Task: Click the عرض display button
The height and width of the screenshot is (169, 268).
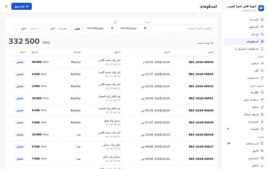Action: (77, 29)
